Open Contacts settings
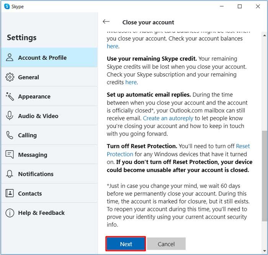Screen dimensions: 268x255 coord(49,193)
